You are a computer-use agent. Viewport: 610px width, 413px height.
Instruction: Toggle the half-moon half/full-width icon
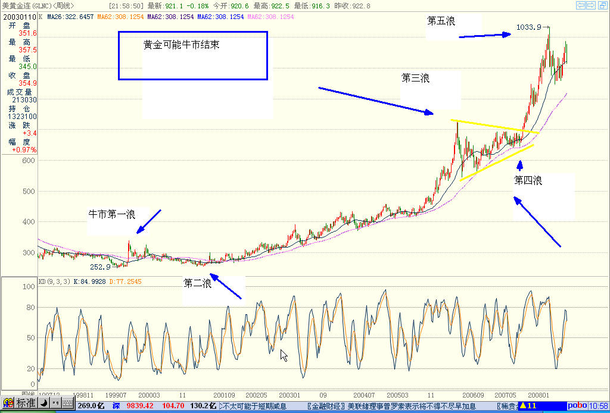(45, 403)
